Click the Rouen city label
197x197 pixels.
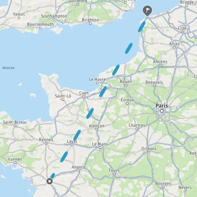(126, 81)
